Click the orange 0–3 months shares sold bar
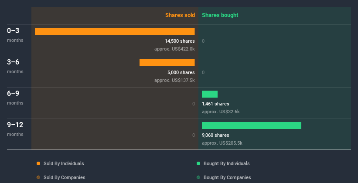This screenshot has width=358, height=183. [x=115, y=31]
